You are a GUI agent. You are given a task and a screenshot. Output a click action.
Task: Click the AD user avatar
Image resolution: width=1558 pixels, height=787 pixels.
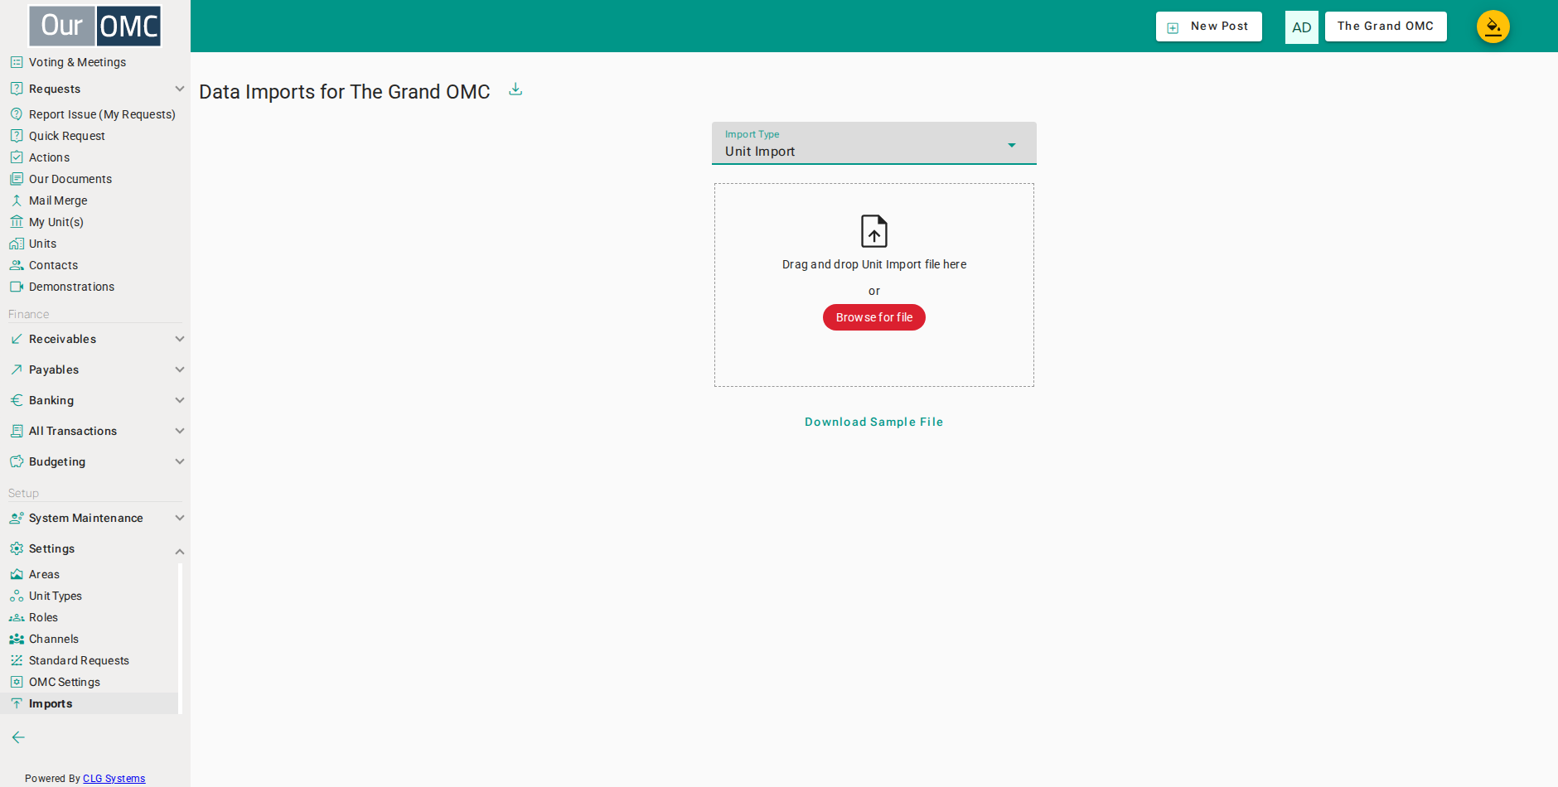click(1301, 27)
